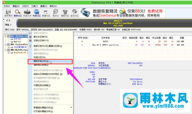
Task: Click the HD1 hard disk icon in tree
Action: coord(9,44)
